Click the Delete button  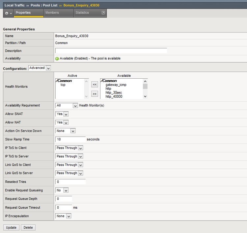point(28,227)
